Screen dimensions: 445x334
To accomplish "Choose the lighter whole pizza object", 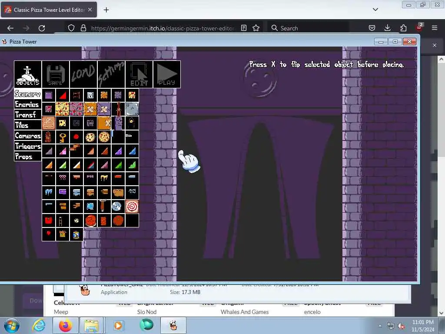I will (90, 137).
